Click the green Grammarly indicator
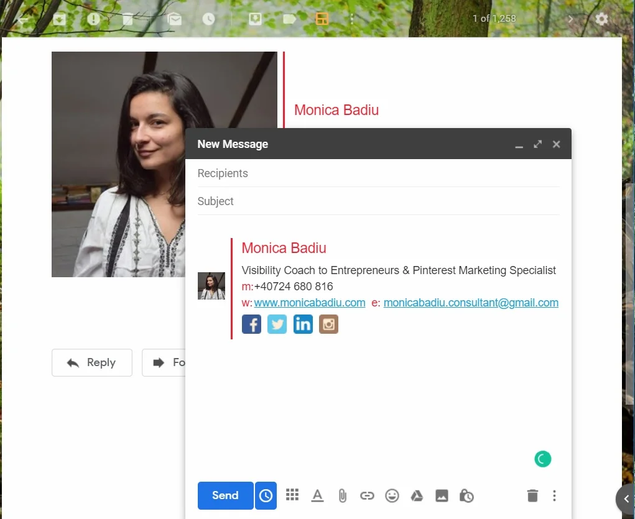 point(543,459)
